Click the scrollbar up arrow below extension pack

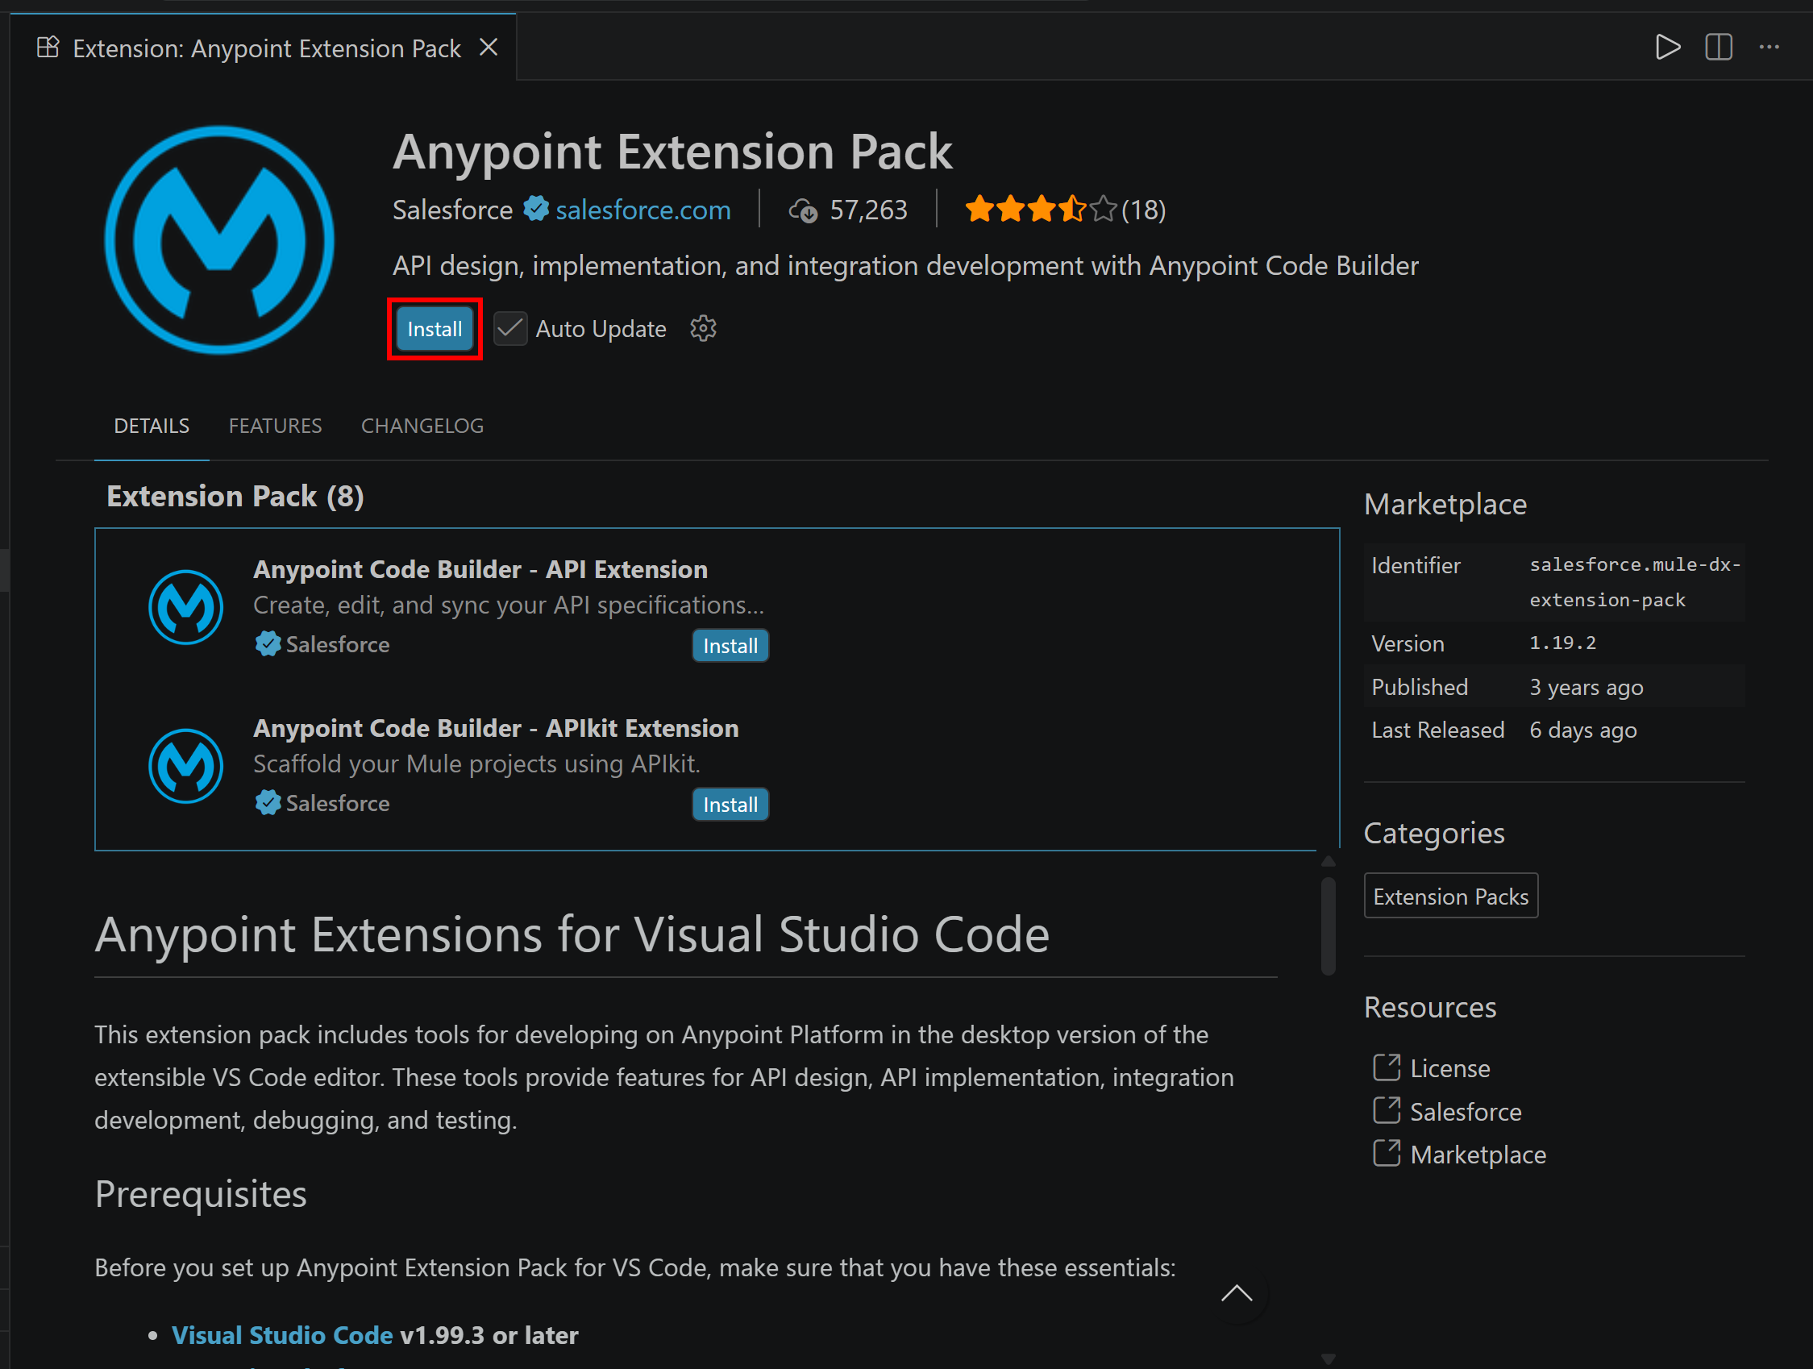[1329, 862]
